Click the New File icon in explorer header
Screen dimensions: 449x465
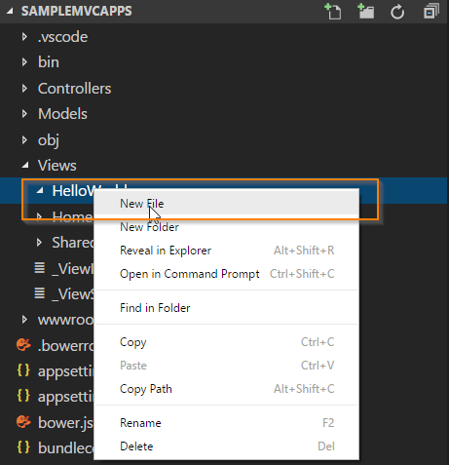tap(333, 12)
